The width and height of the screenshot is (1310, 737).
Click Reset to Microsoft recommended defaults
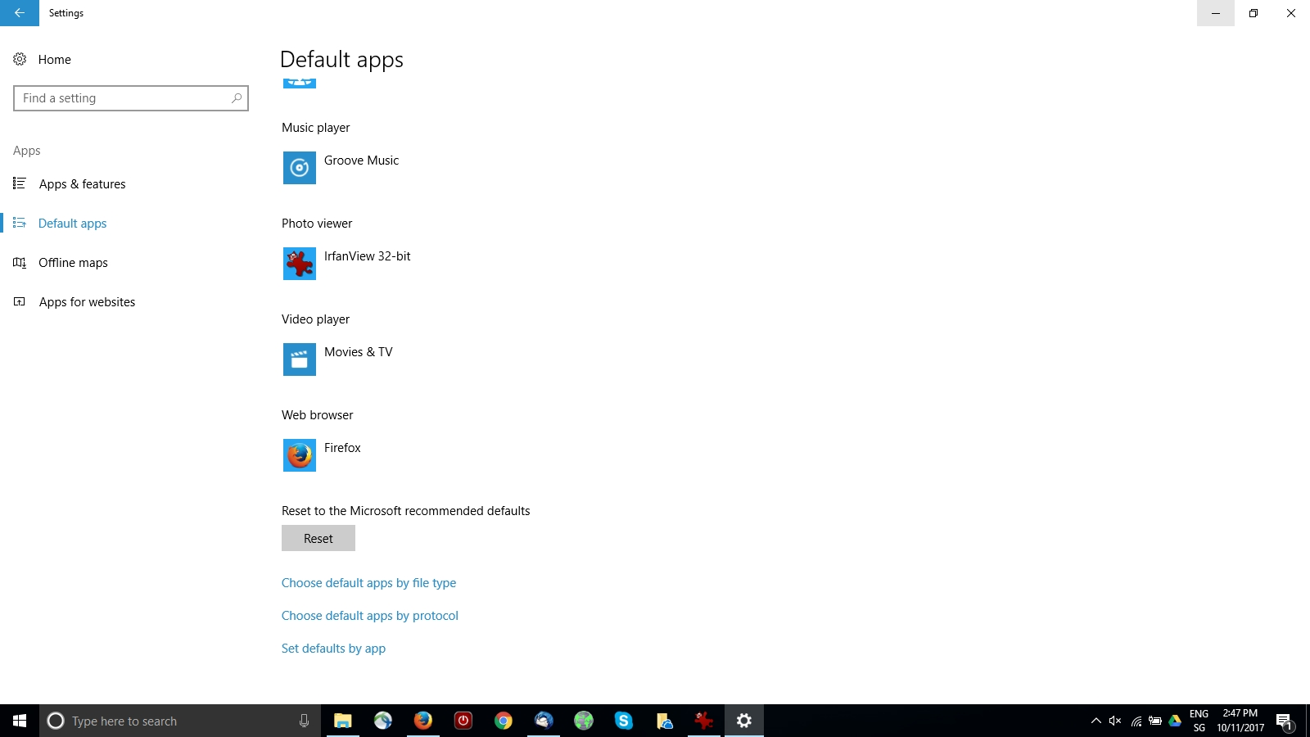pos(318,538)
